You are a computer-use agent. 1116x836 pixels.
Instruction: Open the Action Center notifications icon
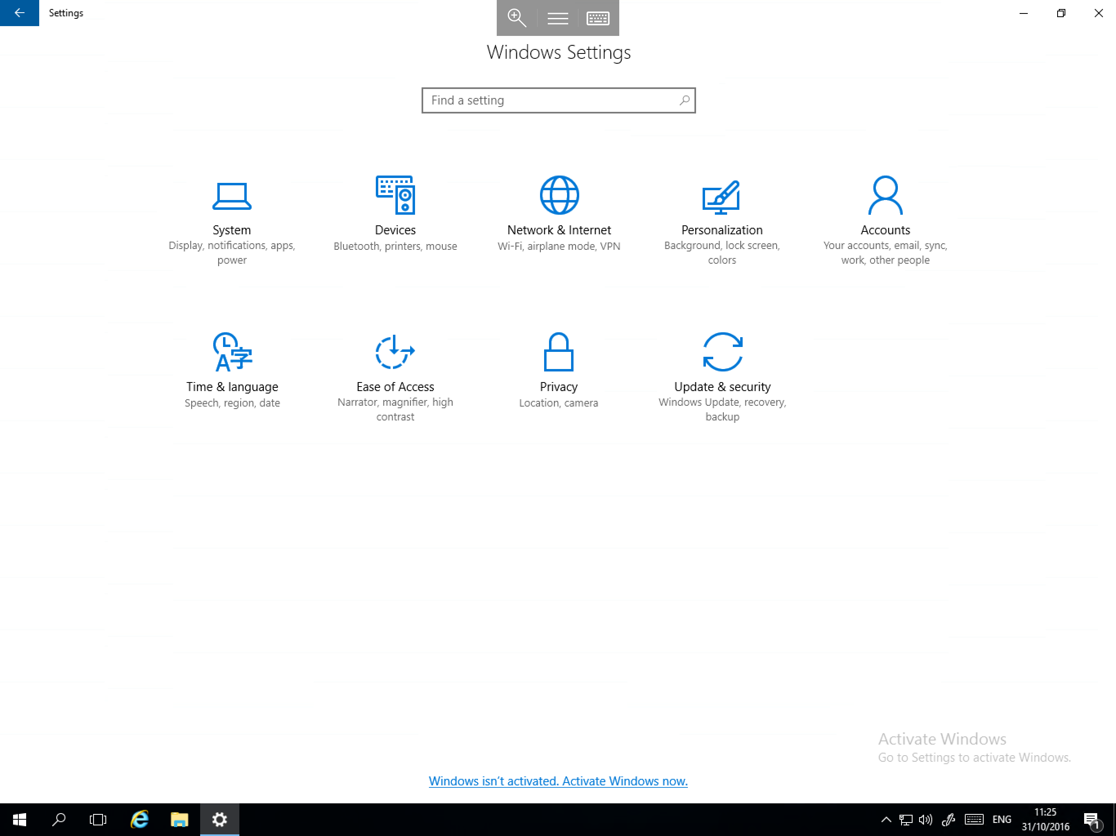click(x=1092, y=821)
